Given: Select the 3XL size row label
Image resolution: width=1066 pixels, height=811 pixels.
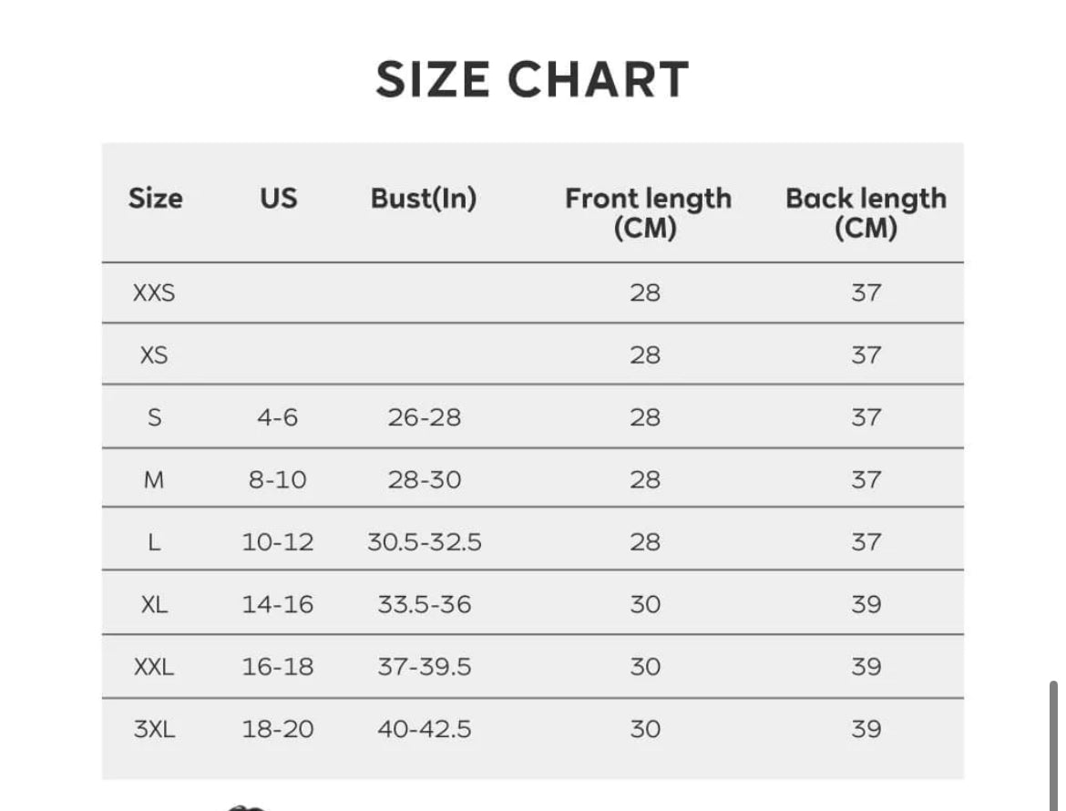Looking at the screenshot, I should (x=154, y=729).
